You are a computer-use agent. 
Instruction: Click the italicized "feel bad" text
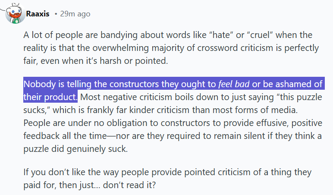(x=235, y=84)
